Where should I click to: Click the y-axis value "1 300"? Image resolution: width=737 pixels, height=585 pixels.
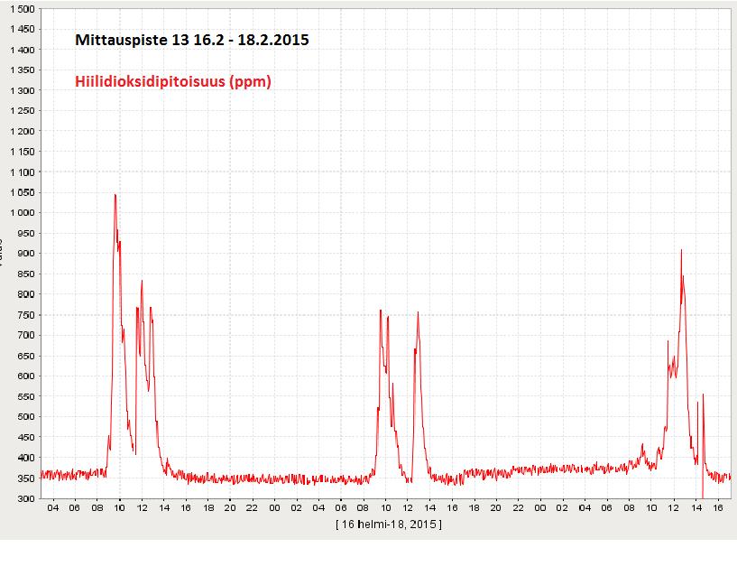point(22,91)
